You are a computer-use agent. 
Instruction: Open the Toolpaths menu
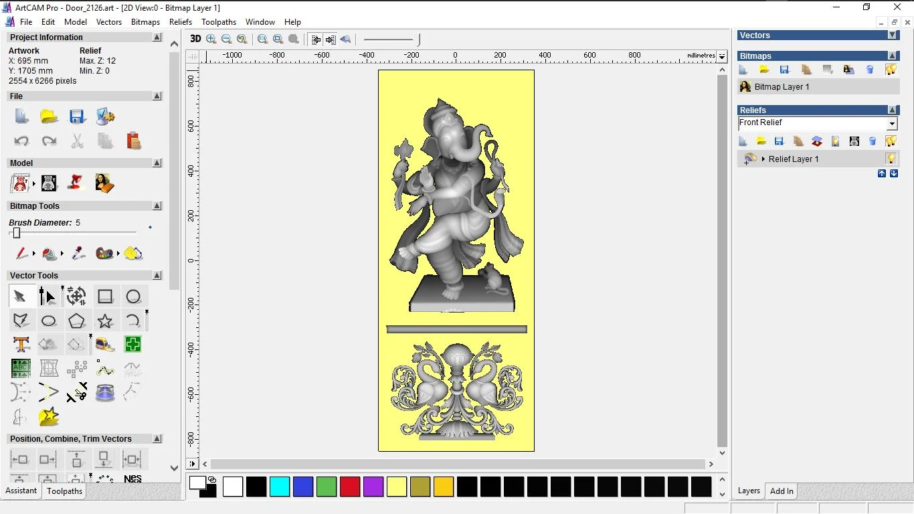(x=219, y=22)
